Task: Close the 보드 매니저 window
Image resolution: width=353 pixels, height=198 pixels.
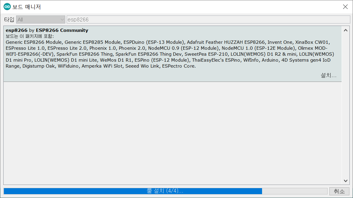Action: pos(345,7)
